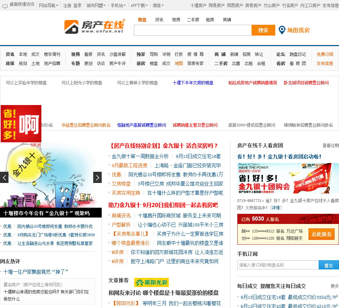Select the 资讯 search tab
Image resolution: width=339 pixels, height=308 pixels.
159,20
